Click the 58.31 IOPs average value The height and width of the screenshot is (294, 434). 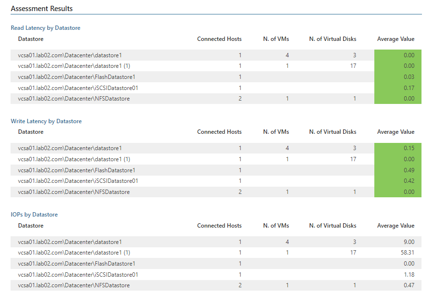pos(408,253)
